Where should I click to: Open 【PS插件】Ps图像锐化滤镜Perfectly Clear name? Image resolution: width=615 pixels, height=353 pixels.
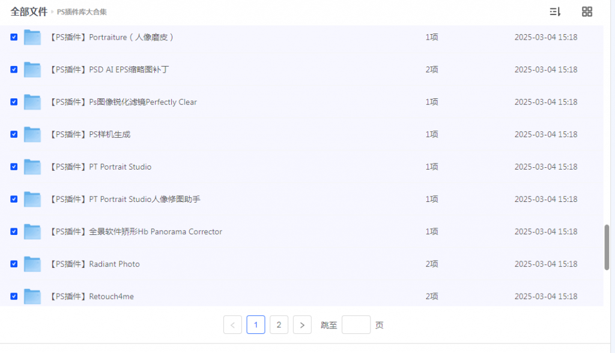[123, 102]
